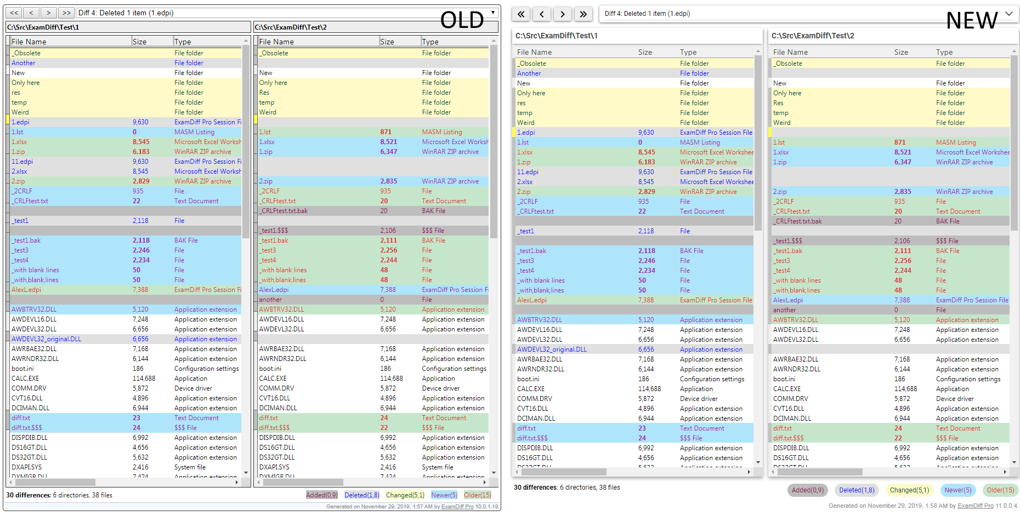Select _CRLFtest.txt.bak in OLD right pane
1020x516 pixels.
click(x=373, y=211)
